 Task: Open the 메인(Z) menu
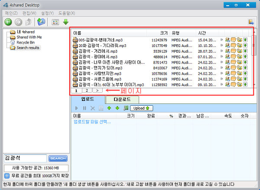tap(11, 13)
